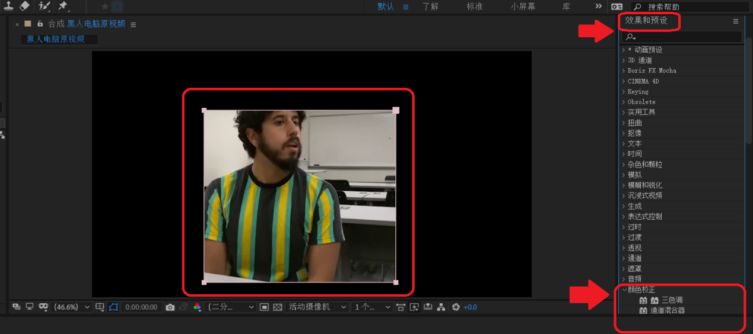Open the show channel color icon
This screenshot has width=753, height=334.
coord(197,307)
